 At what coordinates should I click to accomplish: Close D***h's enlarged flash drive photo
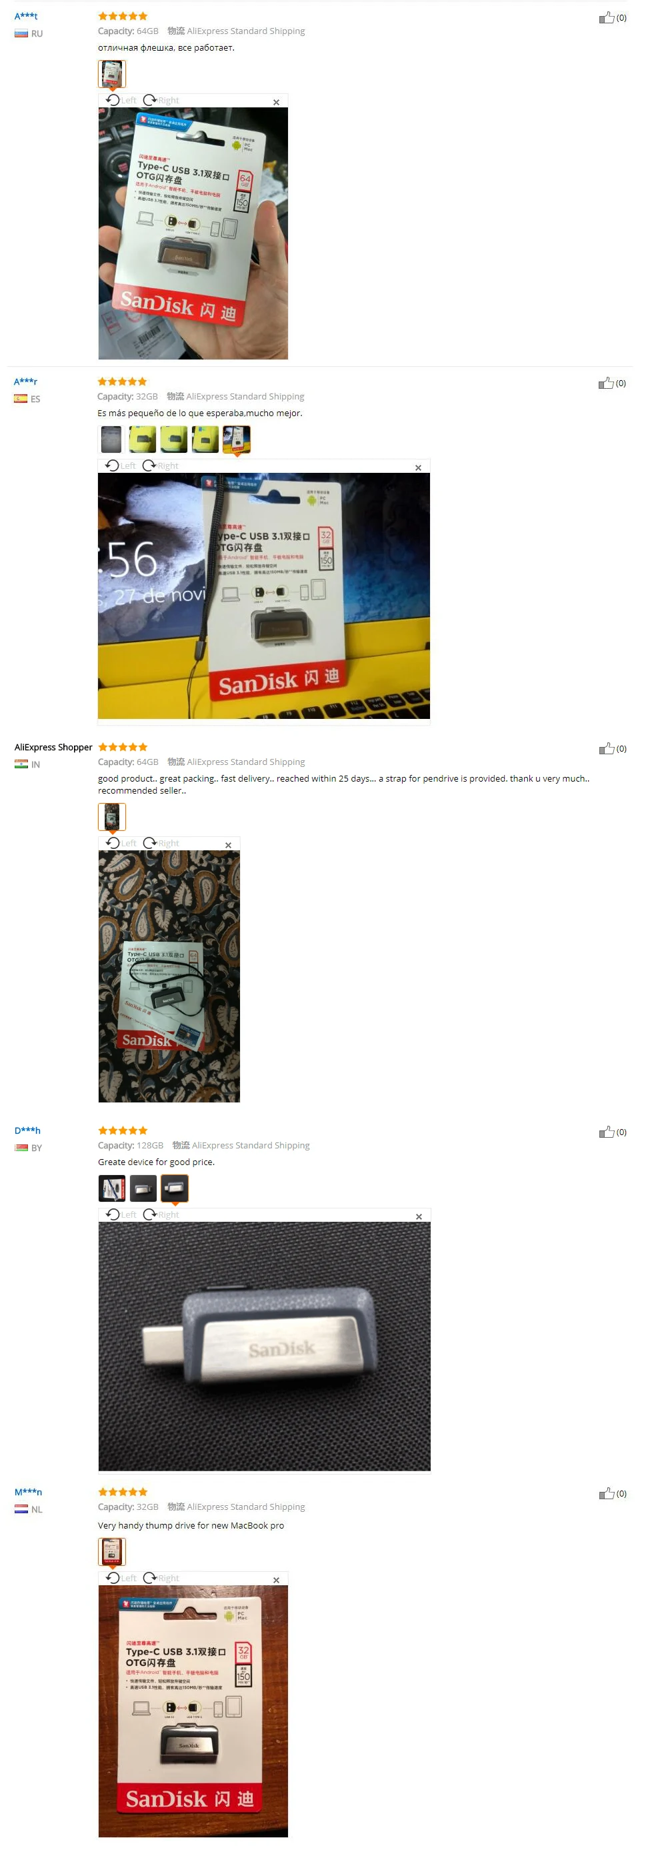pos(419,1216)
